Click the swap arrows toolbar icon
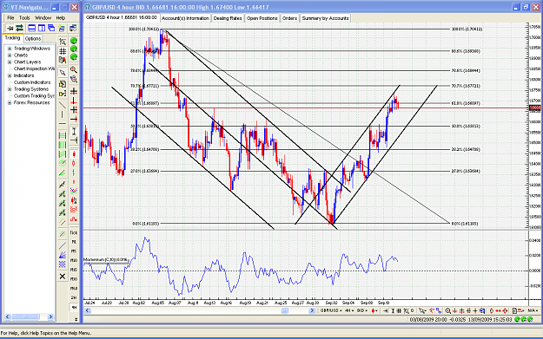 [19, 28]
